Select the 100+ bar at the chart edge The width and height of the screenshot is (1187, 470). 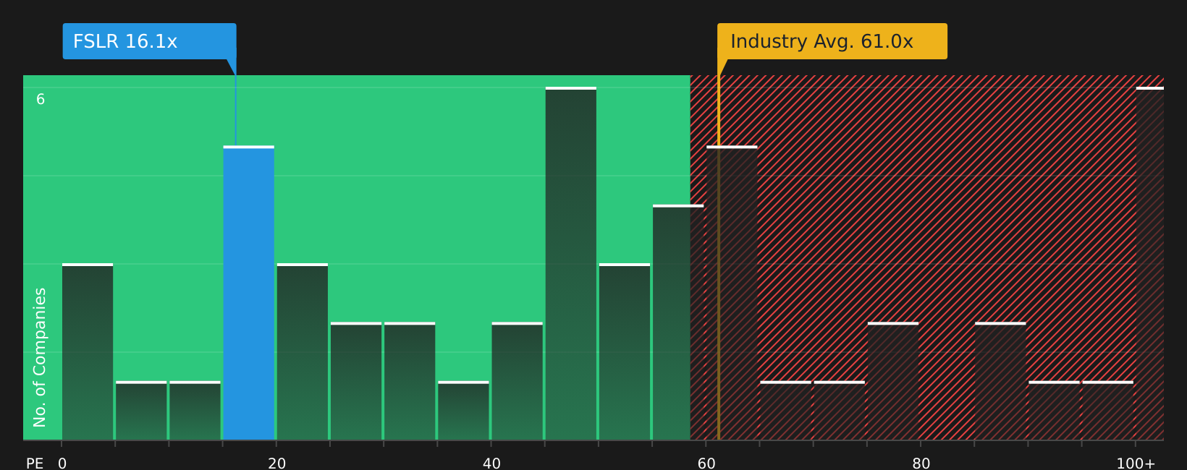[x=1150, y=263]
